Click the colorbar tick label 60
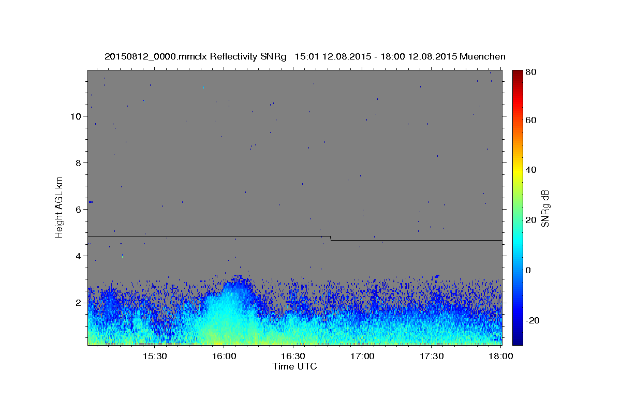 (530, 120)
